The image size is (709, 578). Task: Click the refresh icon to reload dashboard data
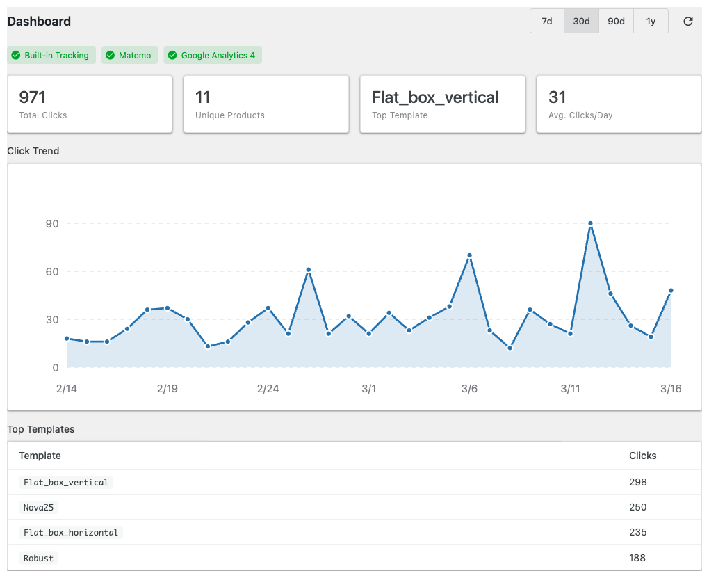pos(688,22)
